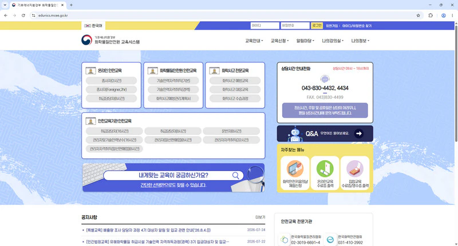Open 화학안전기움의날 체험신청 shortcut icon
The height and width of the screenshot is (246, 458).
coord(295,168)
